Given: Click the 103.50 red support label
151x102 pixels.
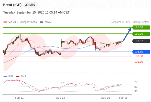Looking at the screenshot, I should click(138, 56).
